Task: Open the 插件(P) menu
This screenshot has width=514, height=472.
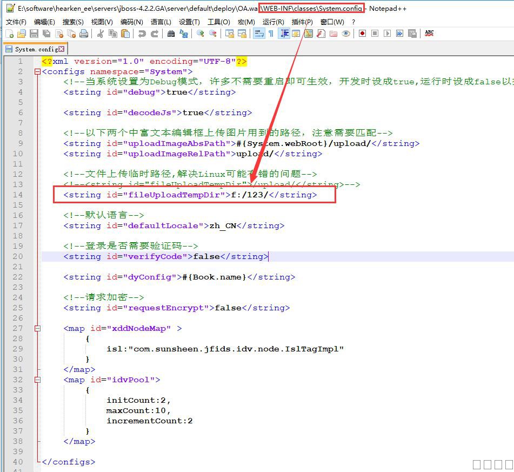Action: pos(302,22)
